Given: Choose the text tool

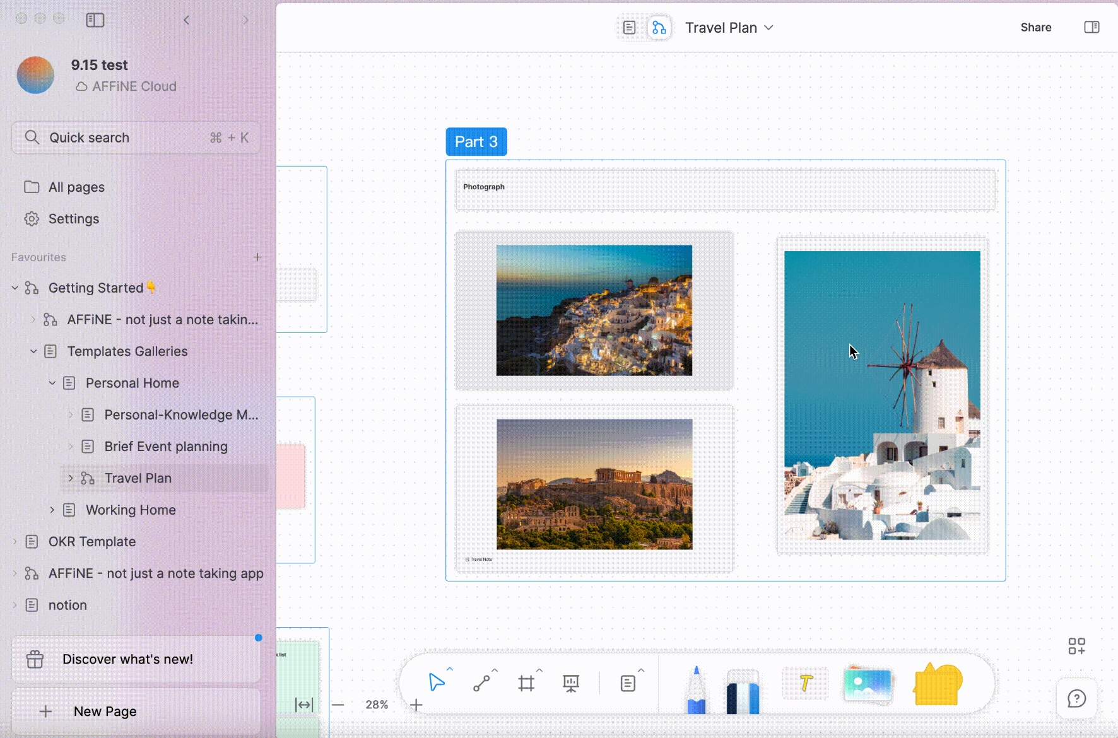Looking at the screenshot, I should tap(806, 683).
